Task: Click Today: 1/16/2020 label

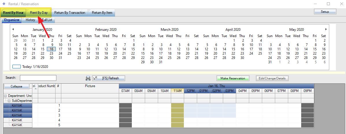Action: (x=35, y=66)
